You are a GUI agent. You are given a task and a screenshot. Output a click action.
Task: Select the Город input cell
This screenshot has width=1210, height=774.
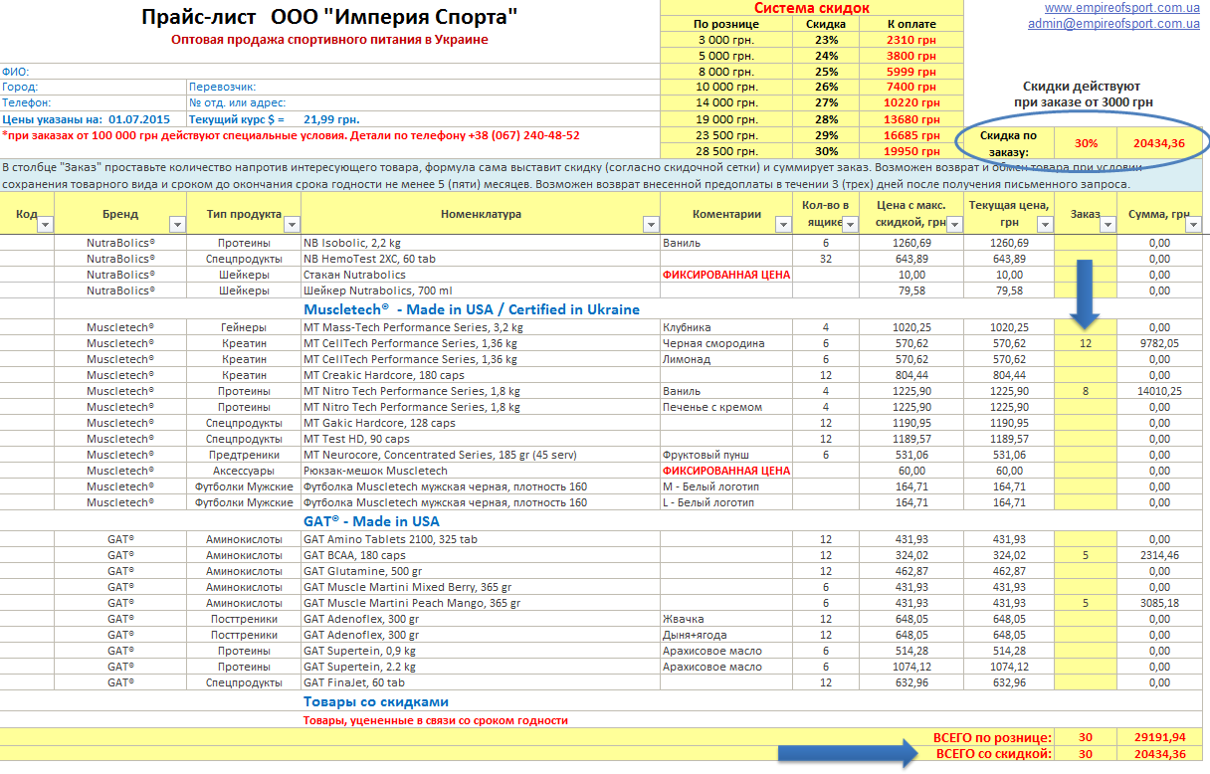coord(94,87)
